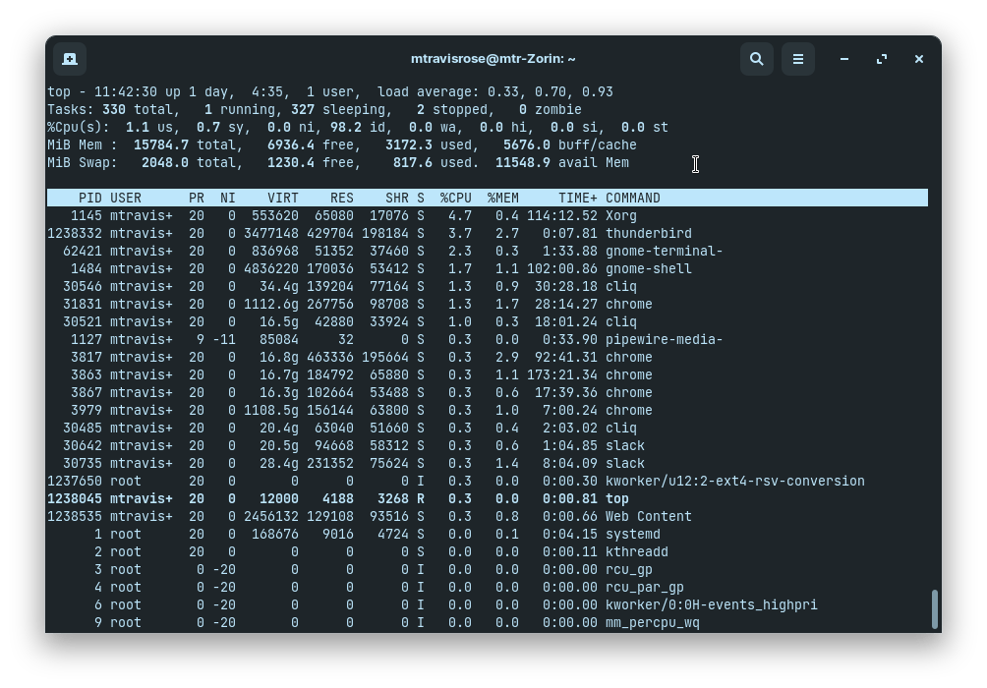Image resolution: width=987 pixels, height=688 pixels.
Task: Click the highlighted running top process
Action: [x=393, y=498]
